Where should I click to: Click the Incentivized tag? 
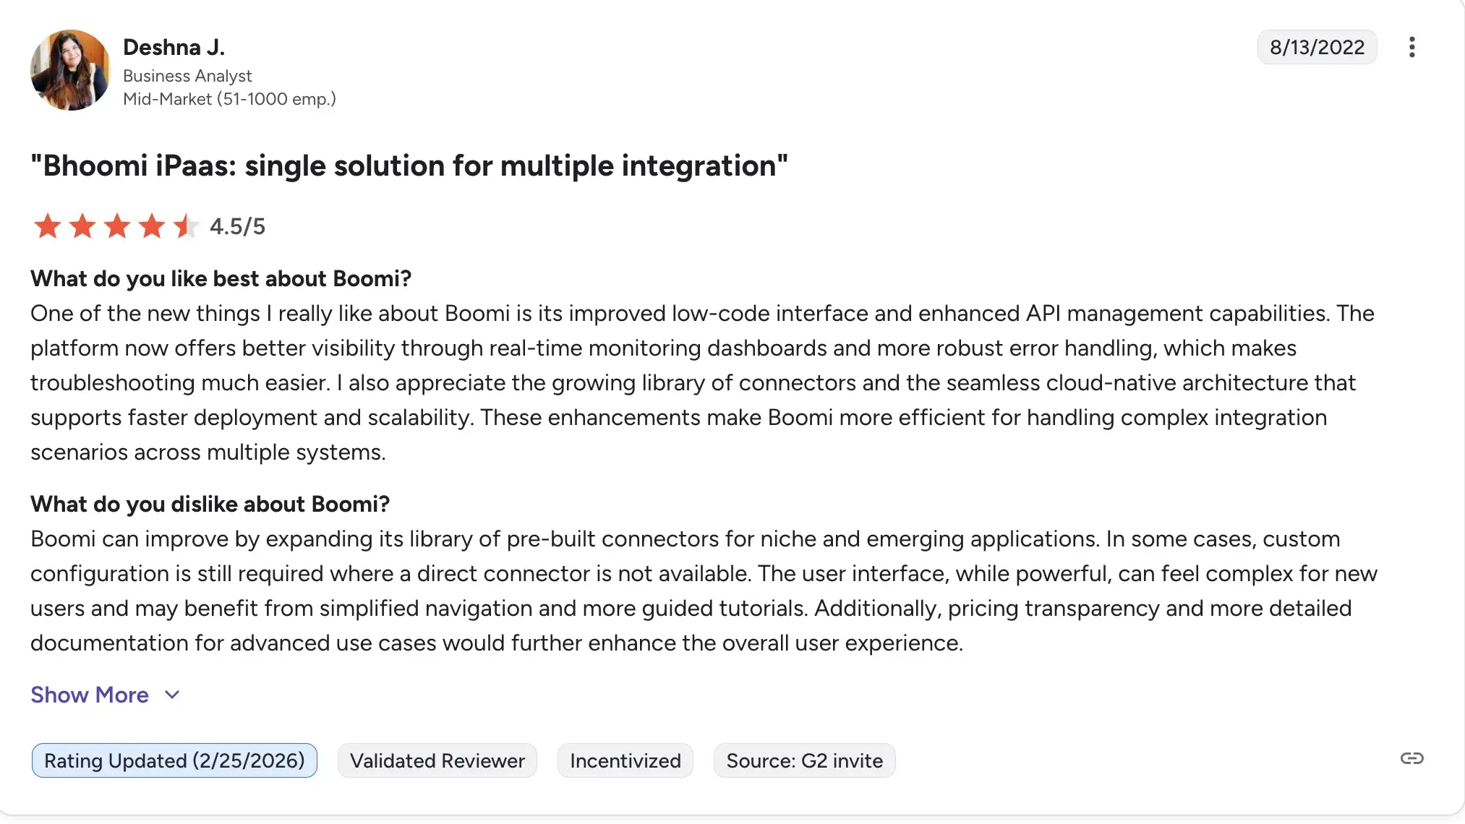(625, 760)
